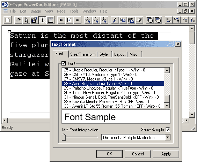Open the Window menu

point(89,11)
